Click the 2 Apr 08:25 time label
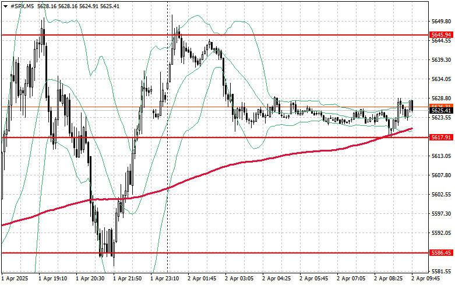The width and height of the screenshot is (455, 285). (x=388, y=279)
